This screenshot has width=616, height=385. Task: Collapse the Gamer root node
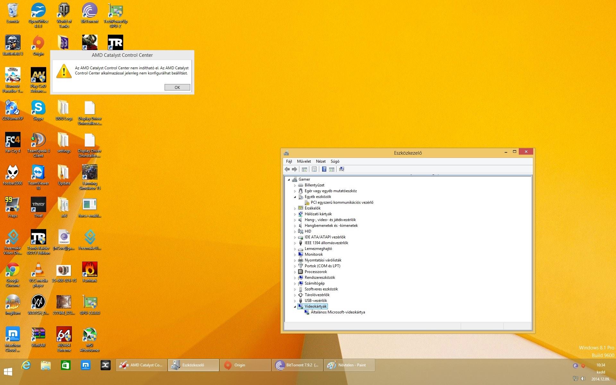(x=289, y=180)
